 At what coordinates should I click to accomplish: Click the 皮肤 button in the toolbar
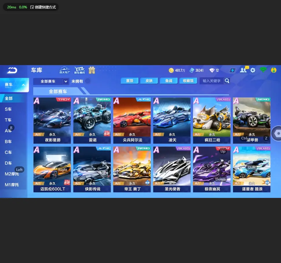pos(149,81)
